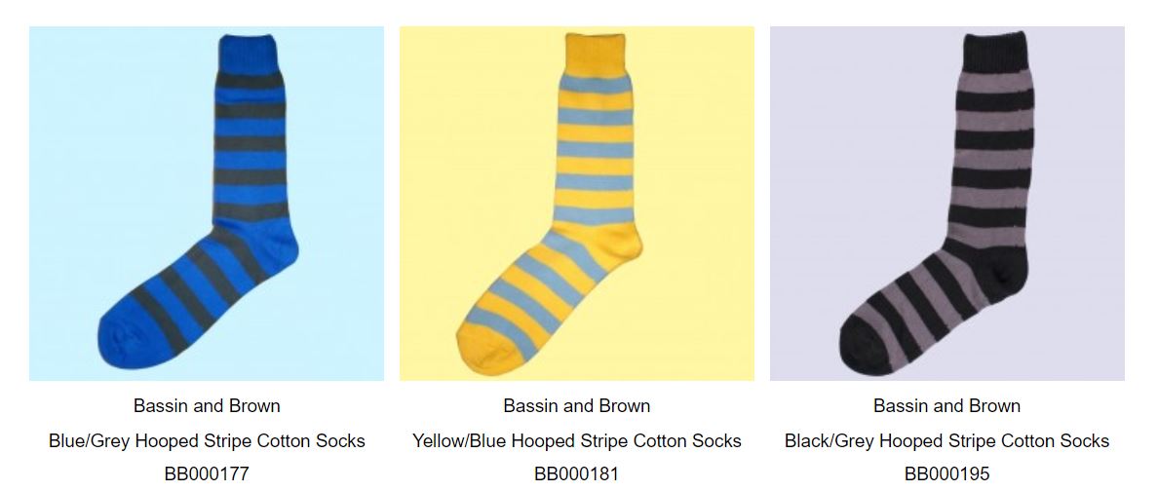
Task: Click the blue toe of the first sock
Action: point(122,340)
